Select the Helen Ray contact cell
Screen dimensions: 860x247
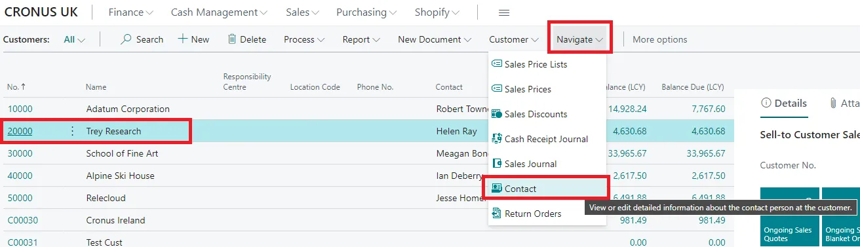coord(457,131)
